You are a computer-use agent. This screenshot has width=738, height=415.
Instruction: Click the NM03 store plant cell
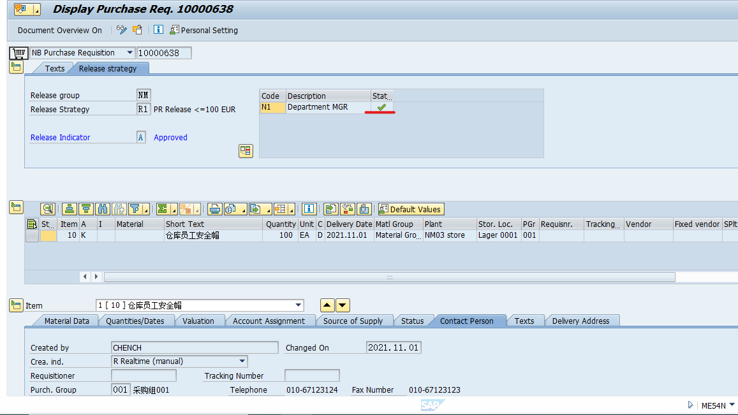(449, 235)
